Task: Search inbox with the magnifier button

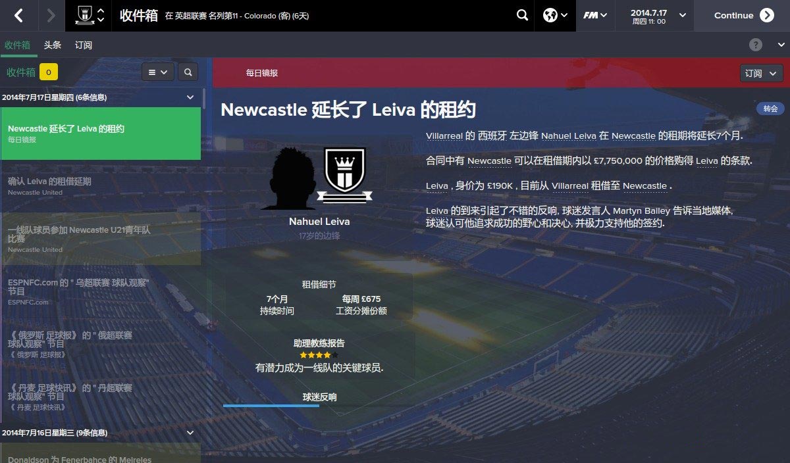Action: [188, 72]
